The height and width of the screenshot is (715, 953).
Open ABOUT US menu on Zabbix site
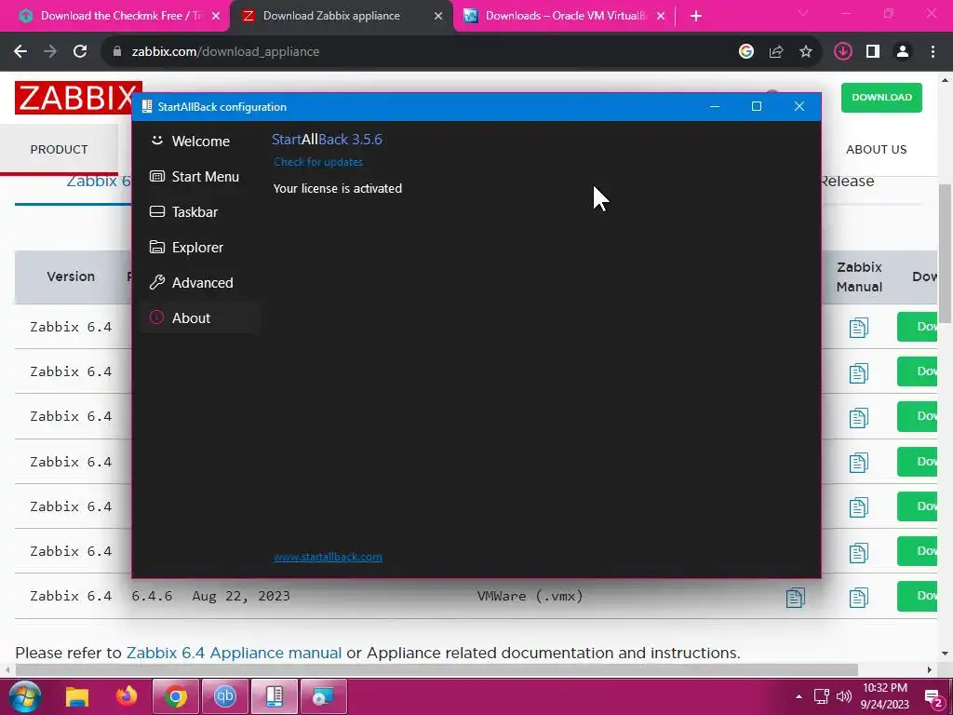pyautogui.click(x=876, y=150)
